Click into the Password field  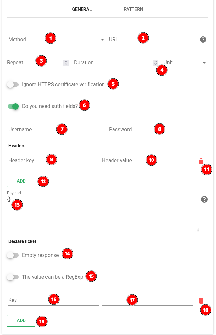pos(158,130)
